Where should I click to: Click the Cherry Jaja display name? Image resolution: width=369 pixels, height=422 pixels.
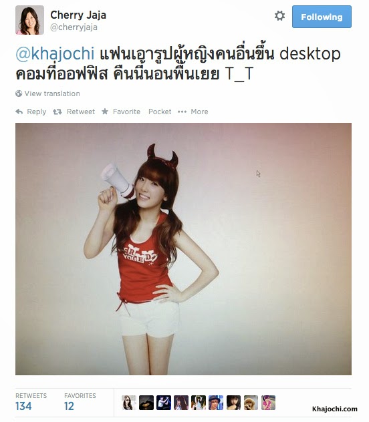click(78, 15)
